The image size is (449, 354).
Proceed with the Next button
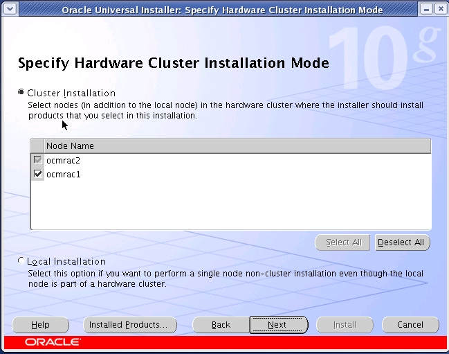[x=279, y=325]
